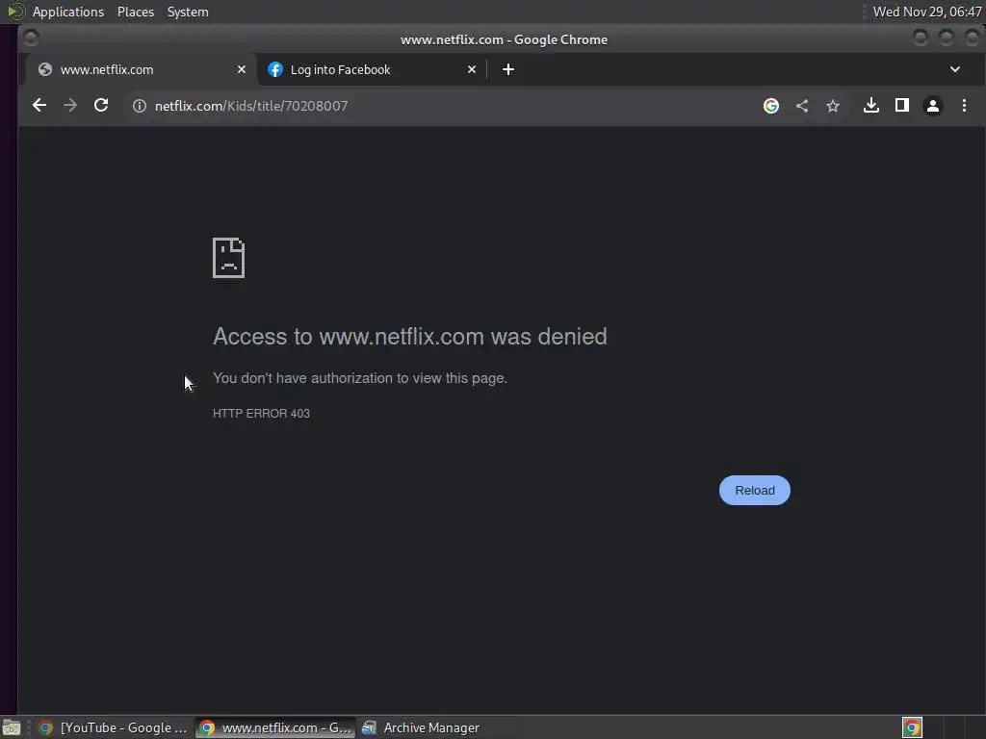
Task: Open a new tab with plus button
Action: point(508,69)
